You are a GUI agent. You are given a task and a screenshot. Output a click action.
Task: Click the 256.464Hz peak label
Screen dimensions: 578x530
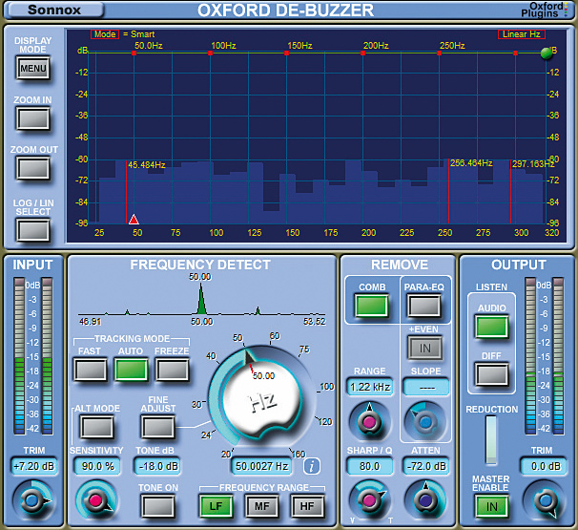[x=471, y=163]
